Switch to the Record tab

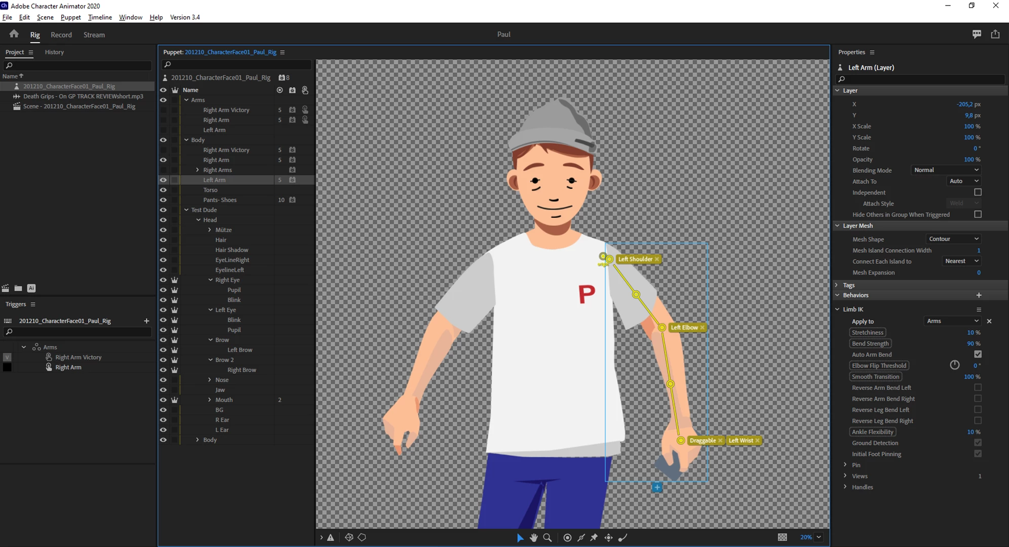point(61,35)
